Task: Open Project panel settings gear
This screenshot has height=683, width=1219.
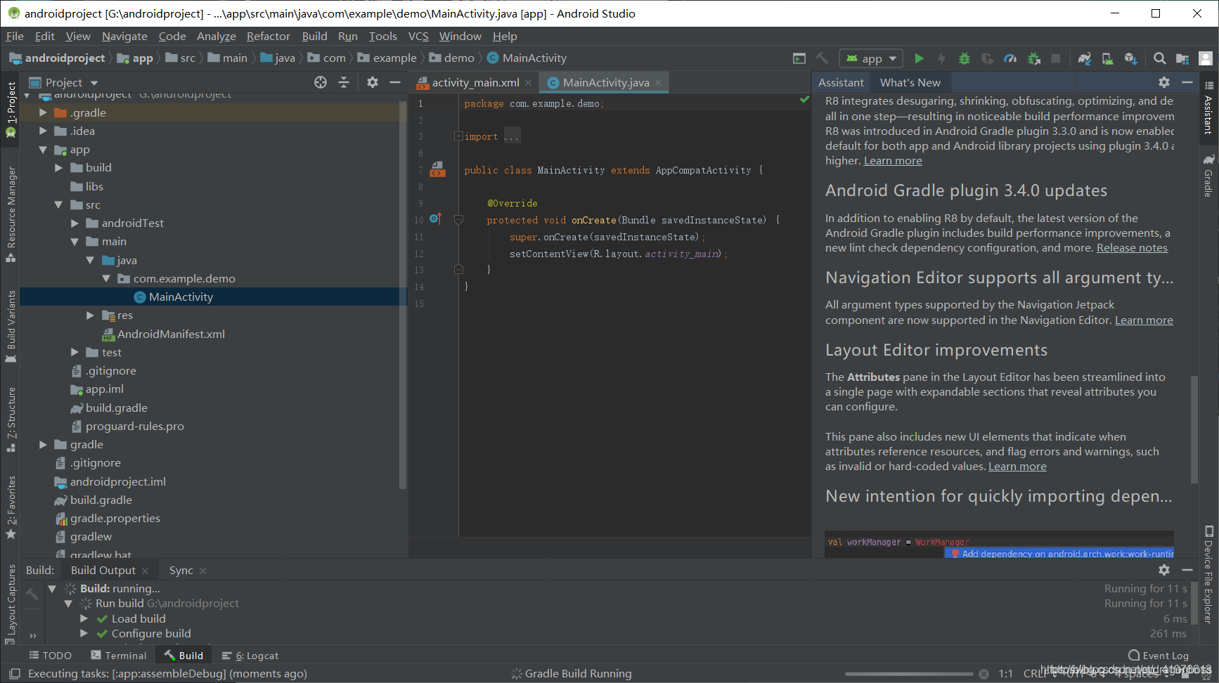Action: coord(373,82)
